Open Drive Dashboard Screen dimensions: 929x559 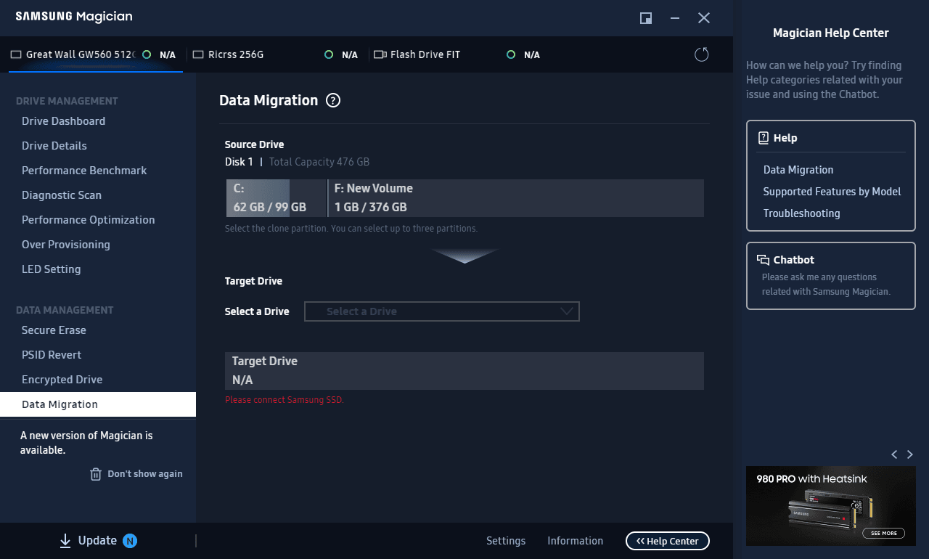98,121
